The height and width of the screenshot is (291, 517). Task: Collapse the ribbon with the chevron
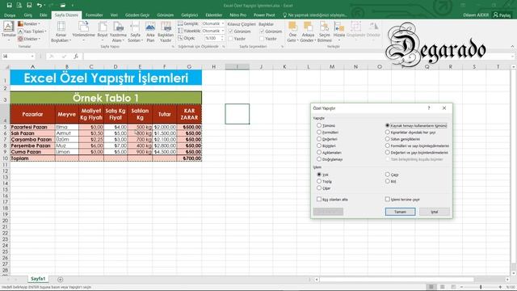pyautogui.click(x=512, y=47)
